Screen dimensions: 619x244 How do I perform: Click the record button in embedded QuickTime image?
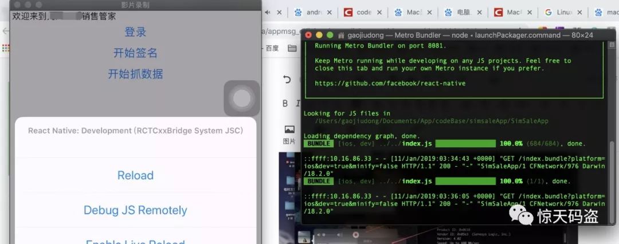pos(356,235)
